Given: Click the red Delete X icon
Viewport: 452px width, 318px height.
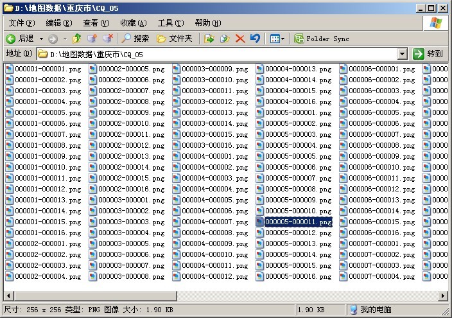Looking at the screenshot, I should click(x=240, y=39).
